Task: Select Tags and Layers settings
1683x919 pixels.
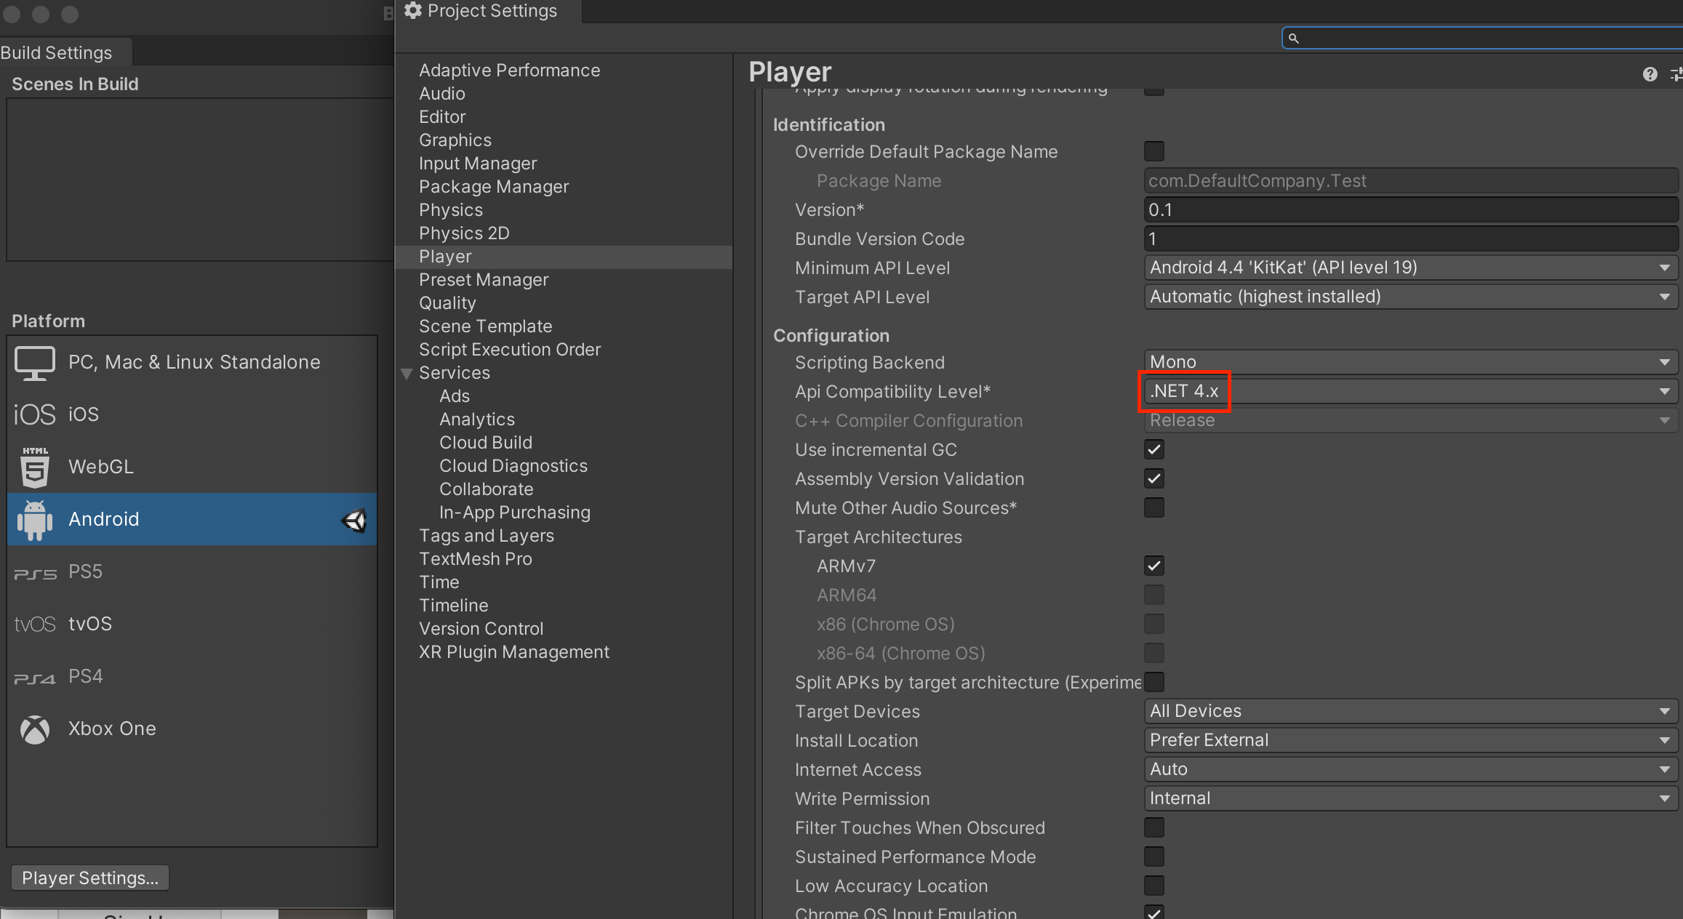Action: pyautogui.click(x=487, y=536)
